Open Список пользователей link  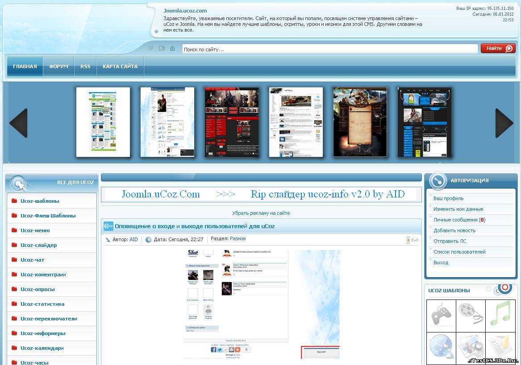pos(459,252)
